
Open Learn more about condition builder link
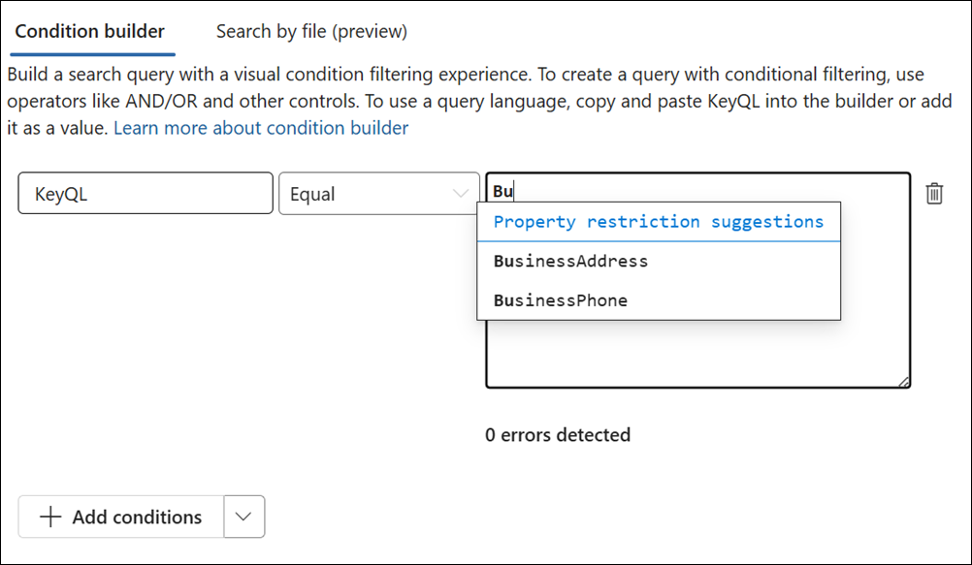click(x=261, y=128)
